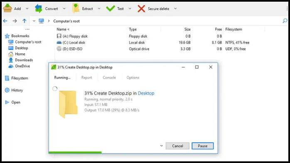Expand the Secure delete dropdown arrow

tap(175, 8)
